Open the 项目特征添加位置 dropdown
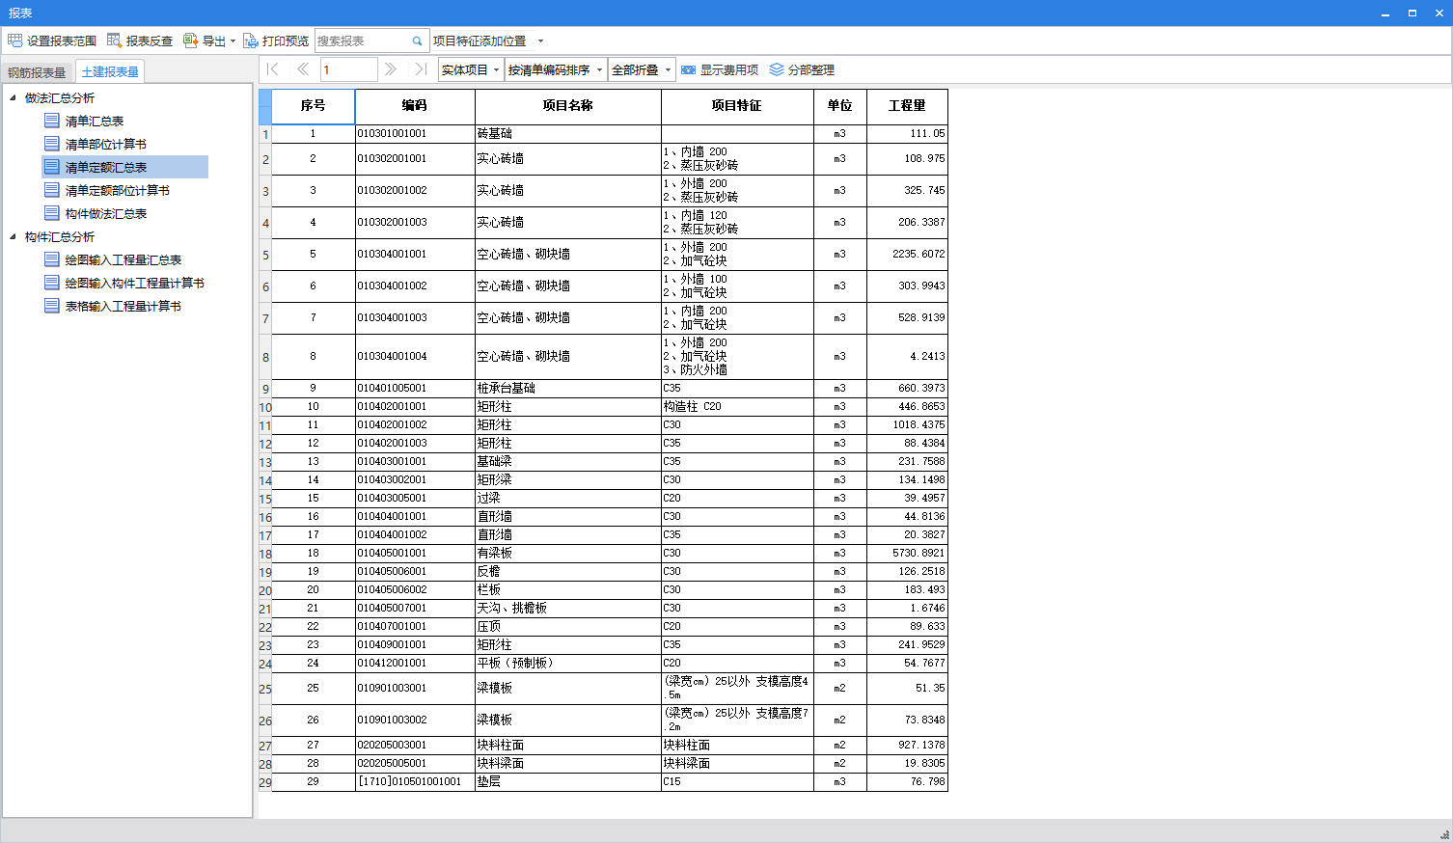1453x843 pixels. click(x=540, y=41)
